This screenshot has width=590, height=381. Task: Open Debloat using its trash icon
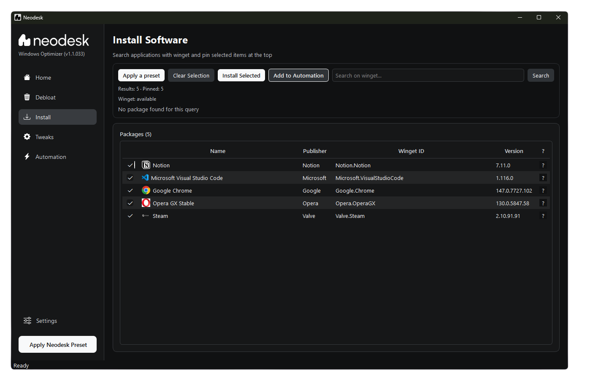point(27,97)
